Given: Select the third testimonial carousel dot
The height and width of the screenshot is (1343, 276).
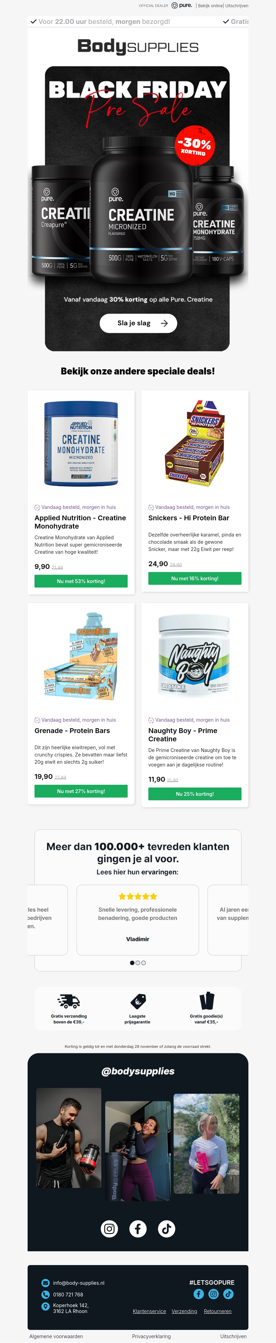Looking at the screenshot, I should 144,963.
